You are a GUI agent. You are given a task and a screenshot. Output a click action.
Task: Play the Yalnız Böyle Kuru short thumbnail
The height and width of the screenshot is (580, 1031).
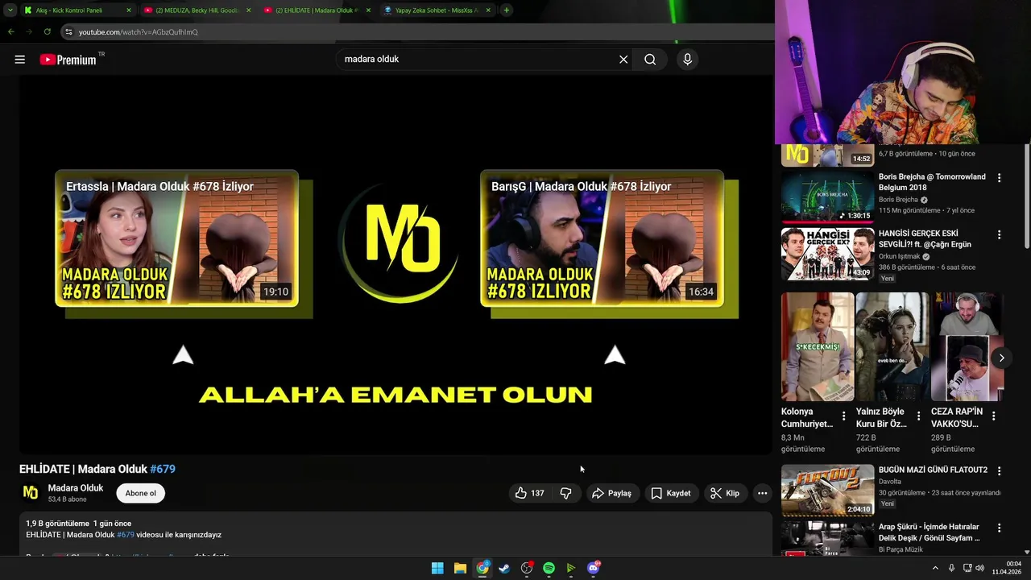(892, 346)
